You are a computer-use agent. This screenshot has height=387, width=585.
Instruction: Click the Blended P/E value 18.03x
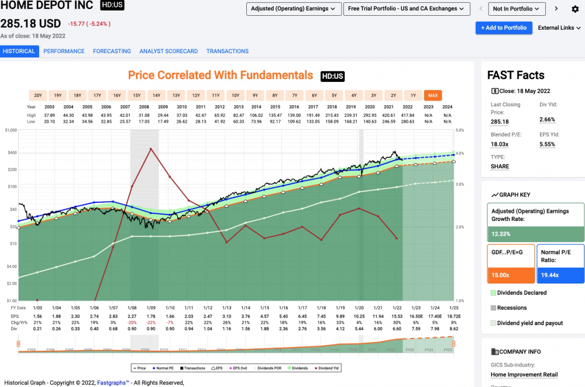pos(500,144)
